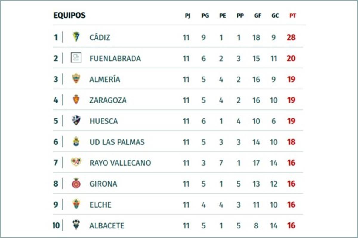358x238 pixels.
Task: Click the Rayo Vallecano crest
Action: 76,162
